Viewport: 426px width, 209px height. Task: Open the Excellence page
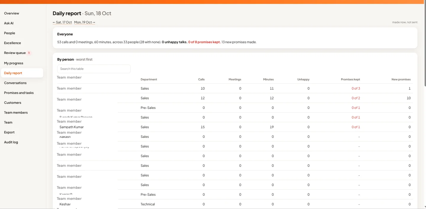(12, 43)
